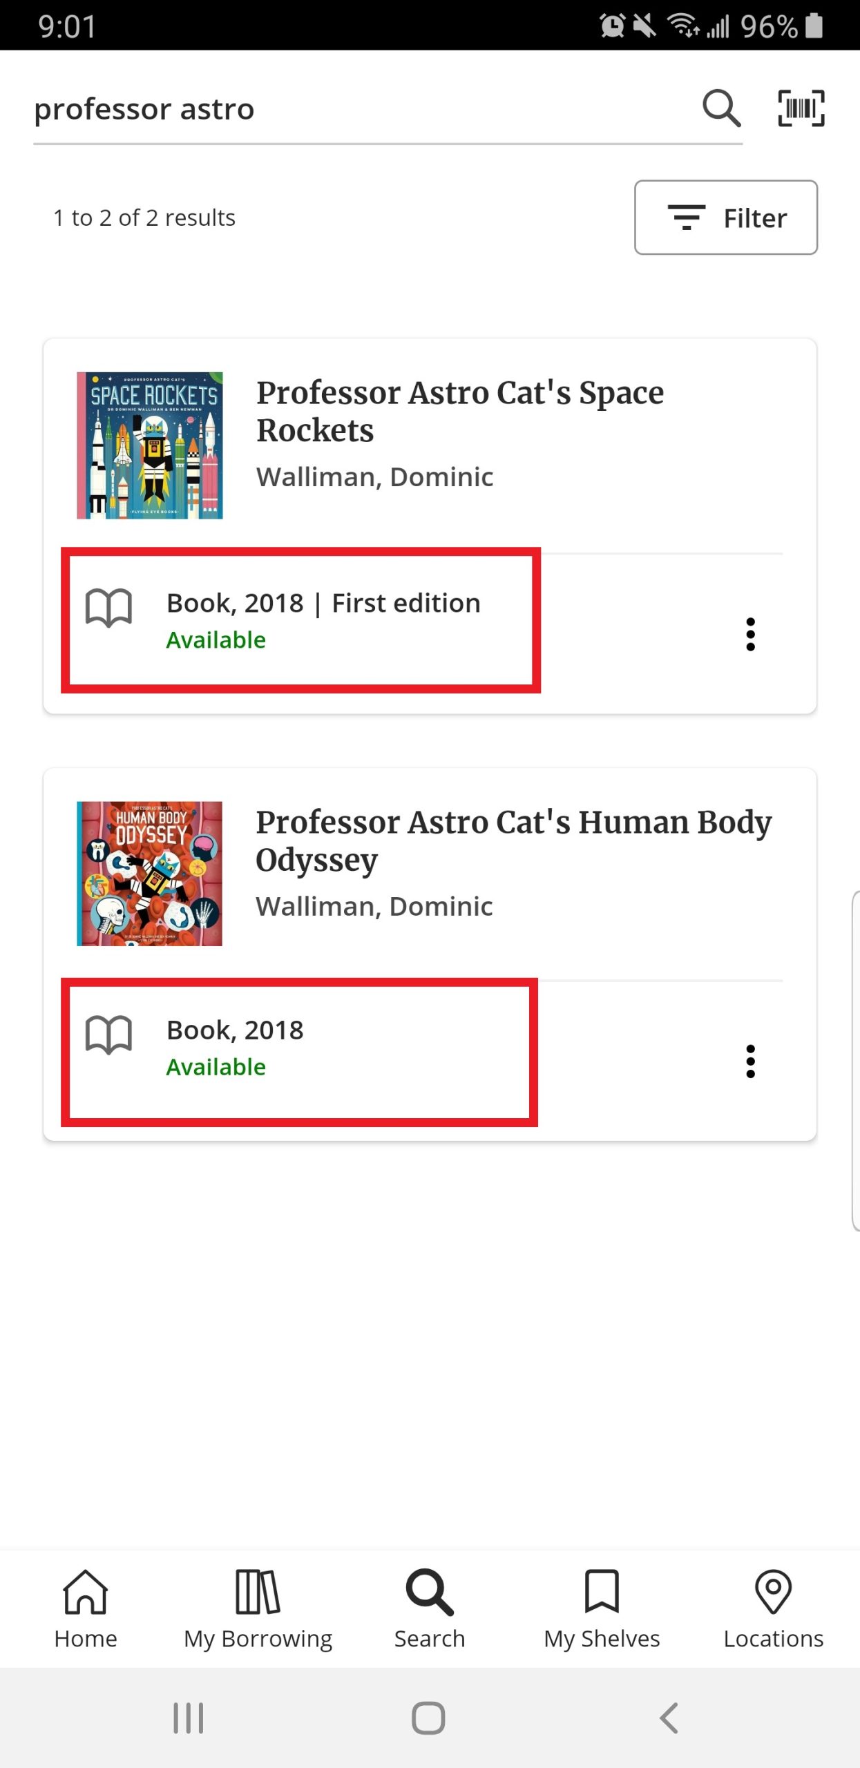The width and height of the screenshot is (860, 1768).
Task: Tap Android back navigation arrow
Action: tap(669, 1718)
